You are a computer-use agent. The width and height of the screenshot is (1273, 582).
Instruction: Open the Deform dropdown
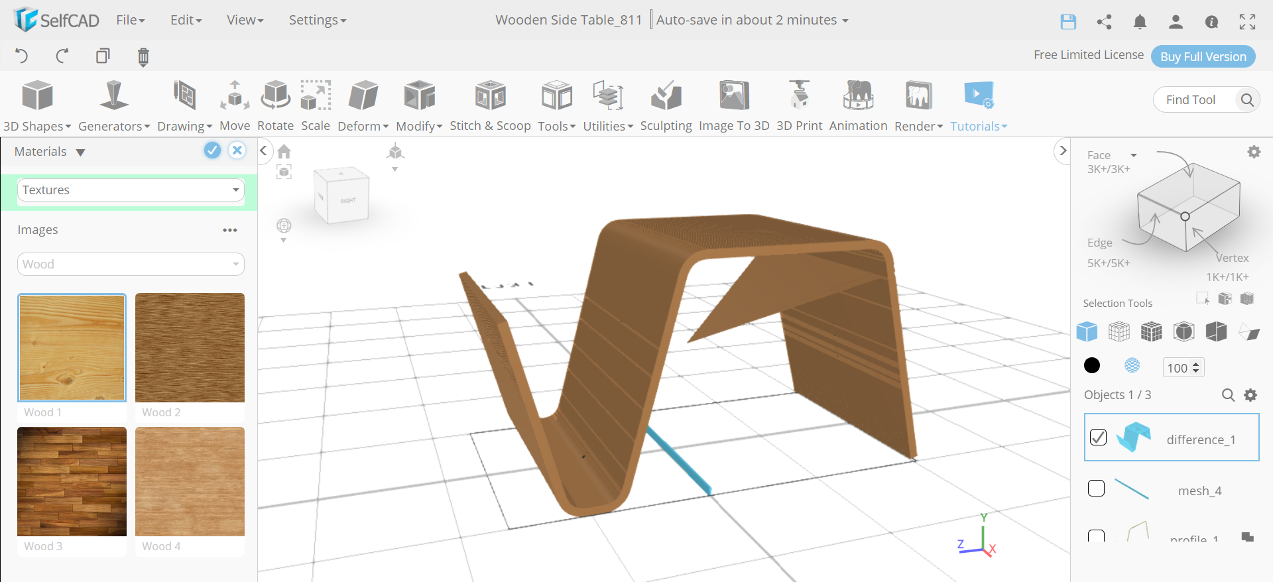coord(363,106)
